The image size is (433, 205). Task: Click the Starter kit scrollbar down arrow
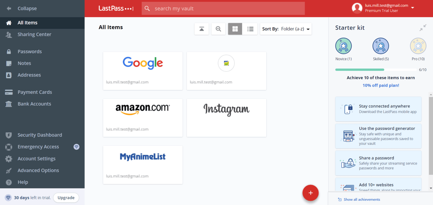(431, 188)
